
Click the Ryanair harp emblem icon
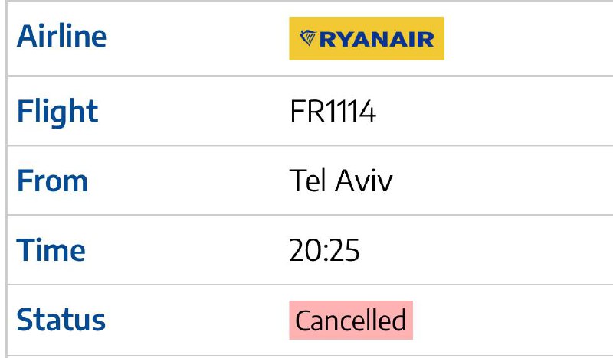(x=308, y=38)
